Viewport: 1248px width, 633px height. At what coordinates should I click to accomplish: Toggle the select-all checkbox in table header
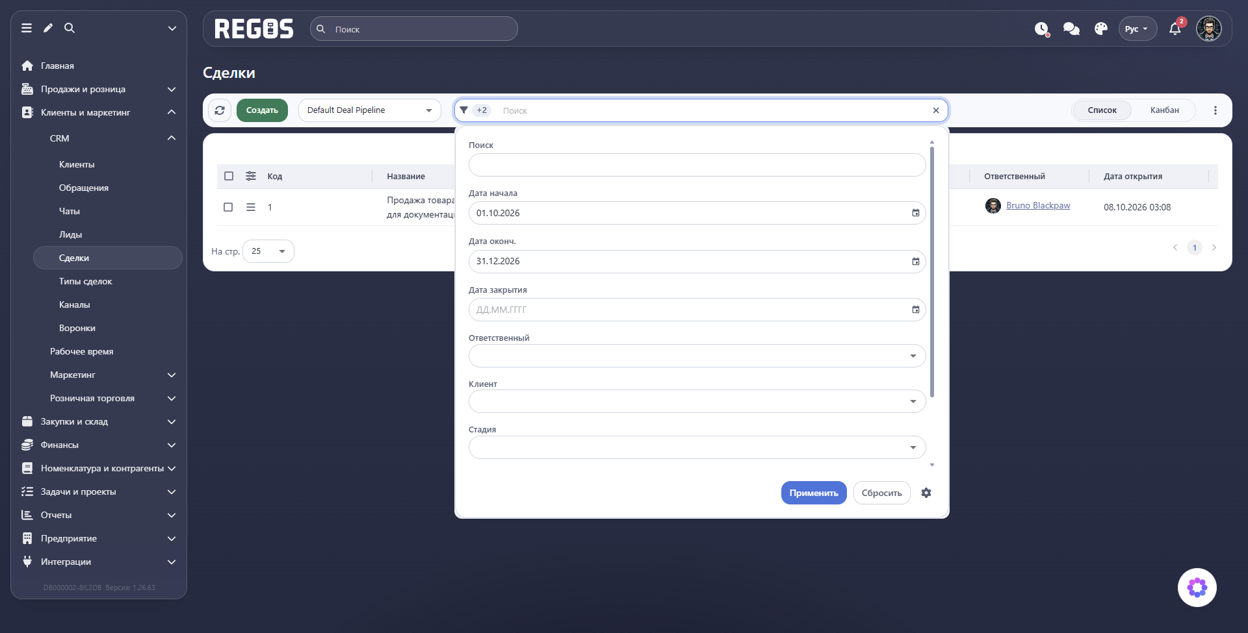point(229,176)
